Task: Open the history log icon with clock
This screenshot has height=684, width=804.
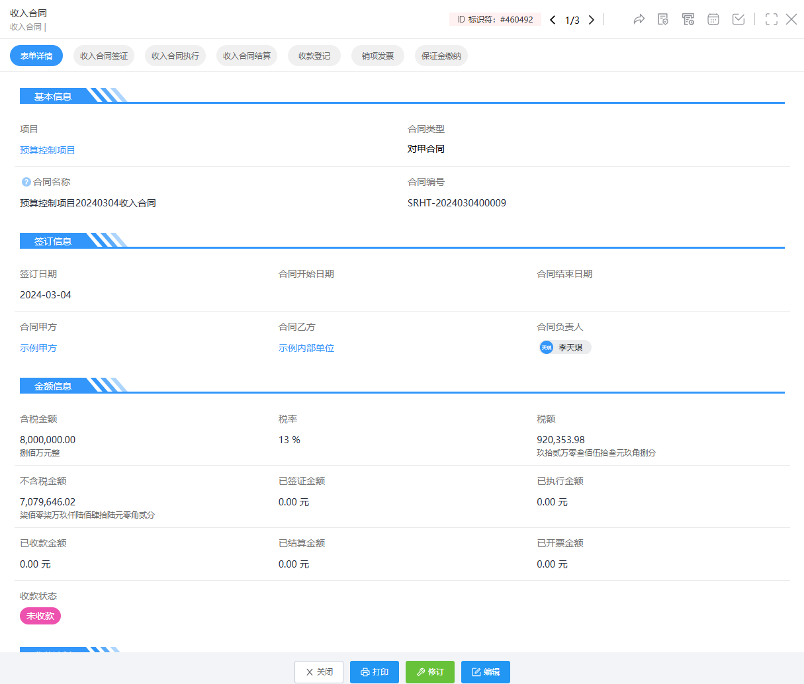Action: coord(688,19)
